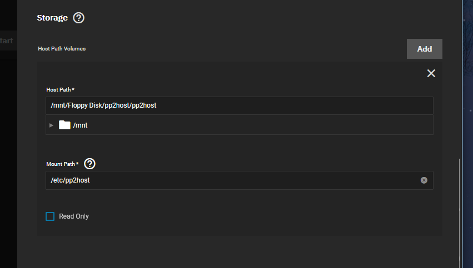Select the /mnt folder name in tree
The width and height of the screenshot is (473, 268).
tap(80, 125)
